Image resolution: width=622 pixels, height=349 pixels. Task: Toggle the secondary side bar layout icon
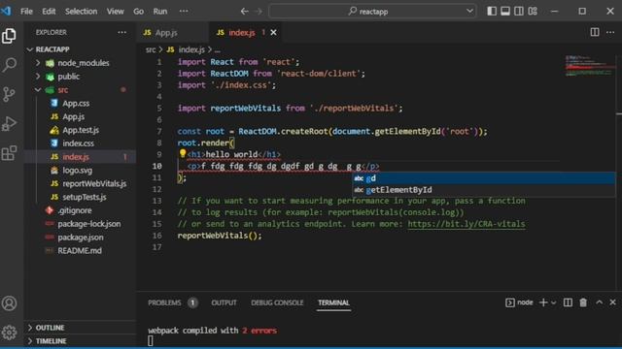[x=518, y=11]
